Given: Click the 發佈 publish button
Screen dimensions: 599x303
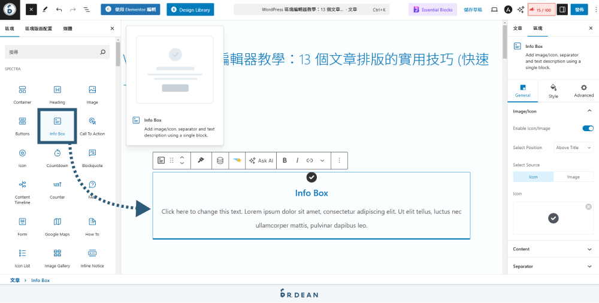Looking at the screenshot, I should (579, 10).
